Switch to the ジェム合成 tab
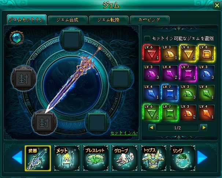This screenshot has width=222, height=178. click(67, 20)
